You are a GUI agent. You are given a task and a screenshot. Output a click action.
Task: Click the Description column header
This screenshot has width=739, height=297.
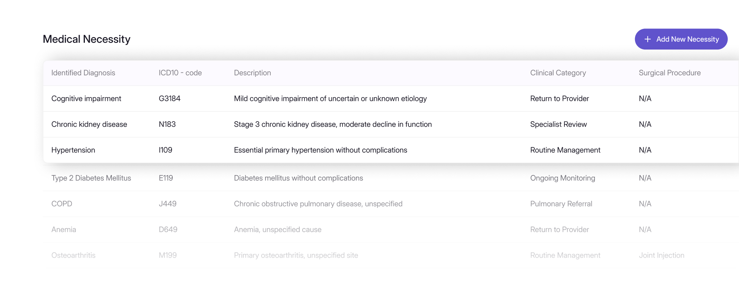coord(252,73)
